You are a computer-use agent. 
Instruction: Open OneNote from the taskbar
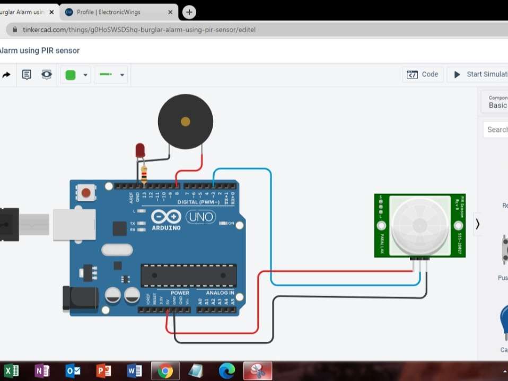(42, 371)
